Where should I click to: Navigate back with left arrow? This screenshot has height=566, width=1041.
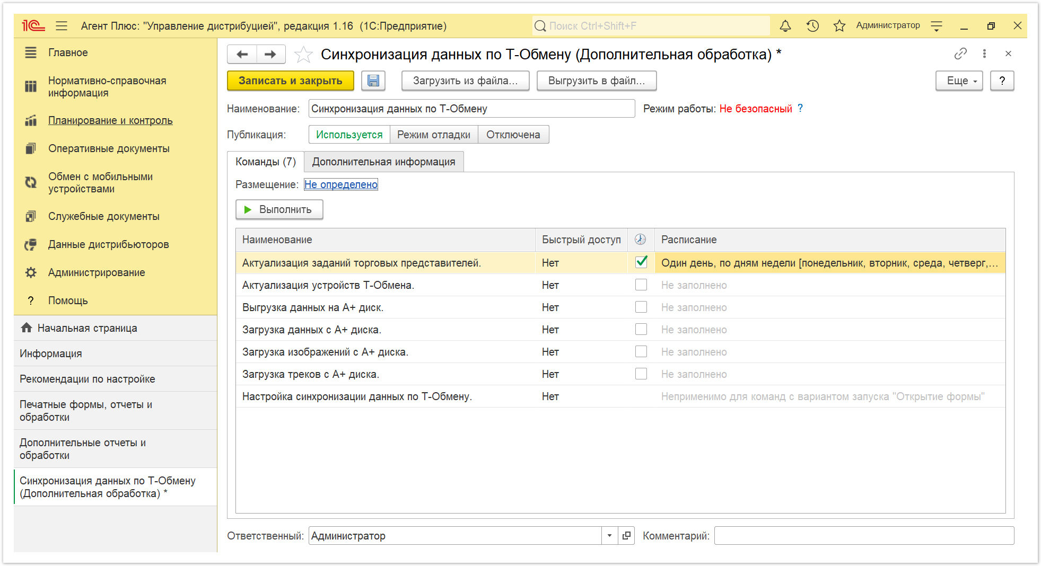pyautogui.click(x=242, y=54)
